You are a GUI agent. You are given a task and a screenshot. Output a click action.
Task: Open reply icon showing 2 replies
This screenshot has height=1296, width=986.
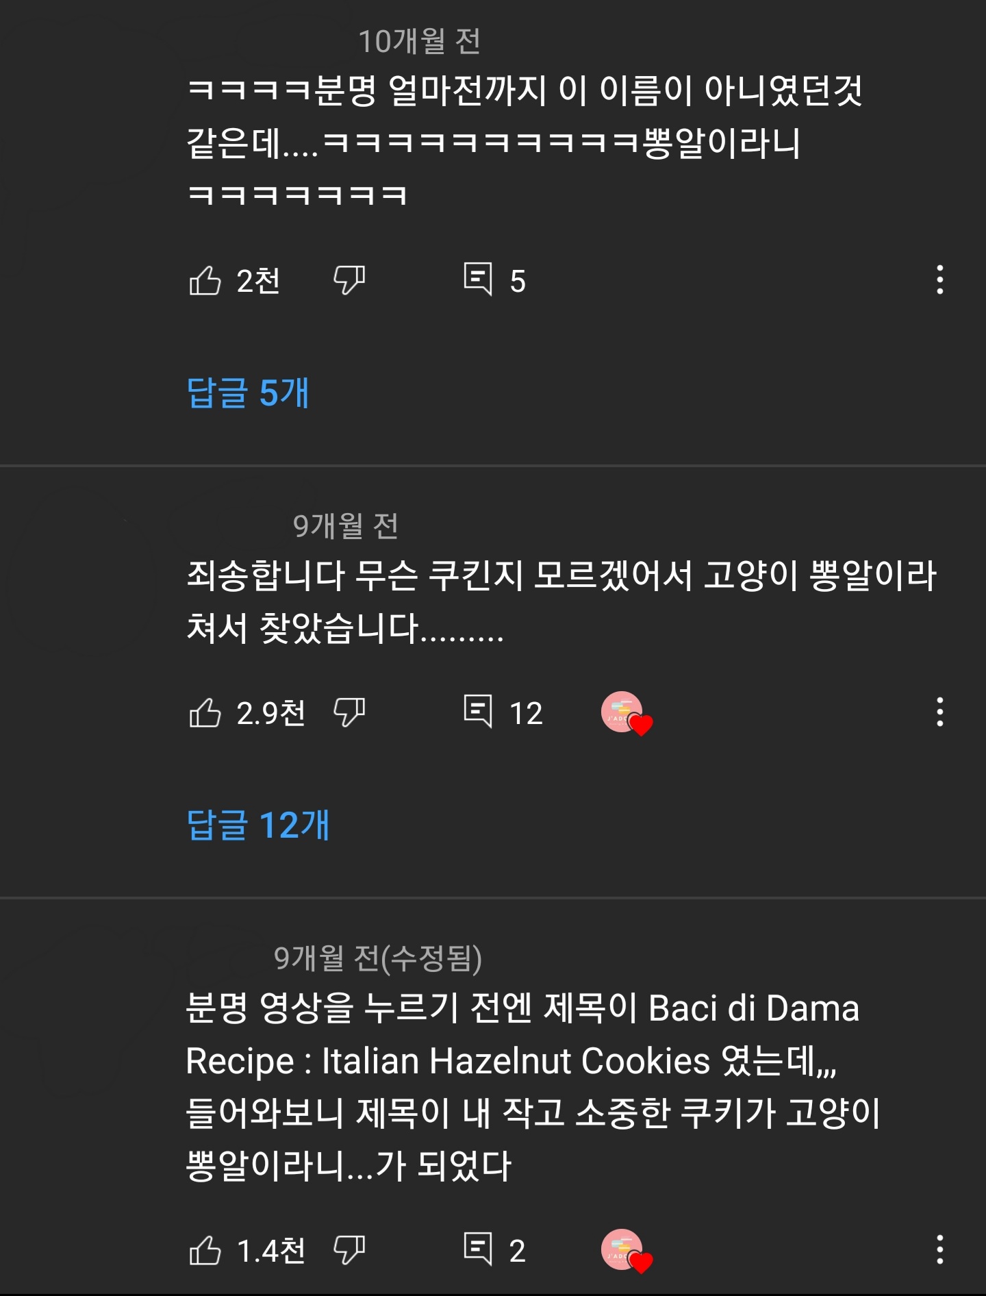tap(478, 1249)
